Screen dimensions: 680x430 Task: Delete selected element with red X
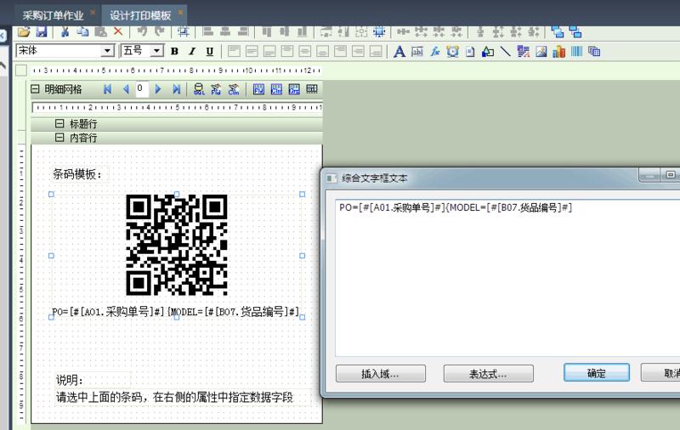tap(118, 31)
